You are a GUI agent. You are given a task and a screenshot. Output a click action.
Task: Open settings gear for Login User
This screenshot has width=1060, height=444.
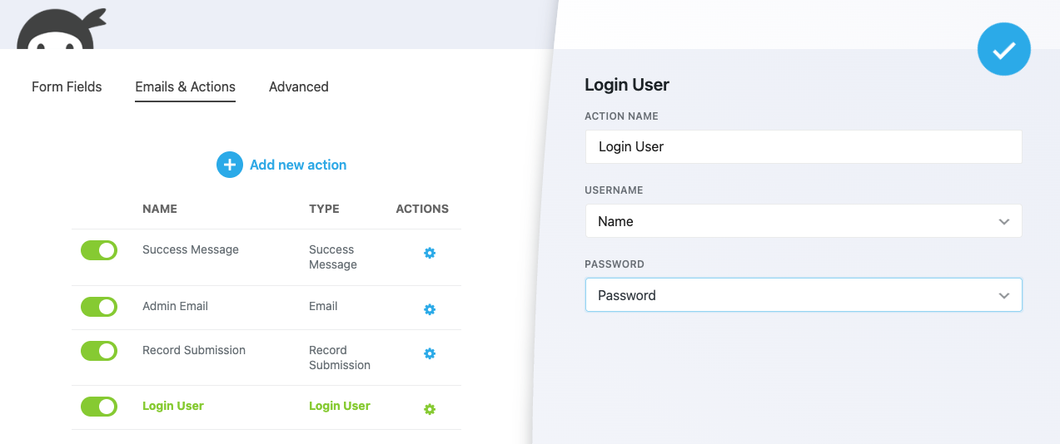point(430,409)
